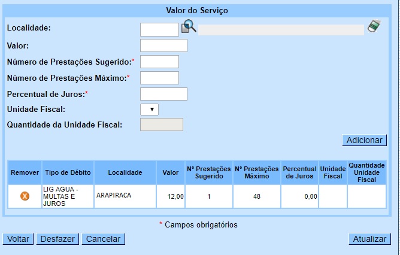
Task: Select the Número de Prestações Sugerido field
Action: pos(159,62)
